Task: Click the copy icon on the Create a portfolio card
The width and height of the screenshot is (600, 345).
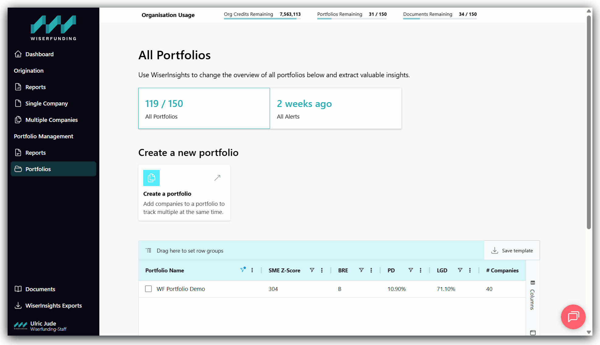Action: [151, 178]
